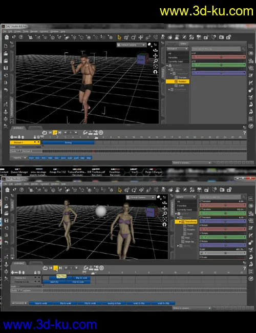Screen dimensions: 256x333
Task: Open File menu in top DAZ Studio window
Action: point(4,31)
